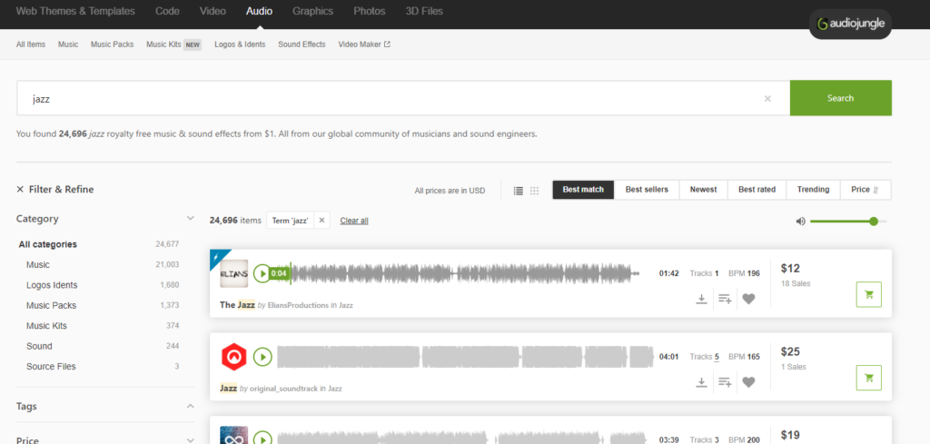Viewport: 930px width, 444px height.
Task: Open the Music submenu link
Action: pos(68,44)
